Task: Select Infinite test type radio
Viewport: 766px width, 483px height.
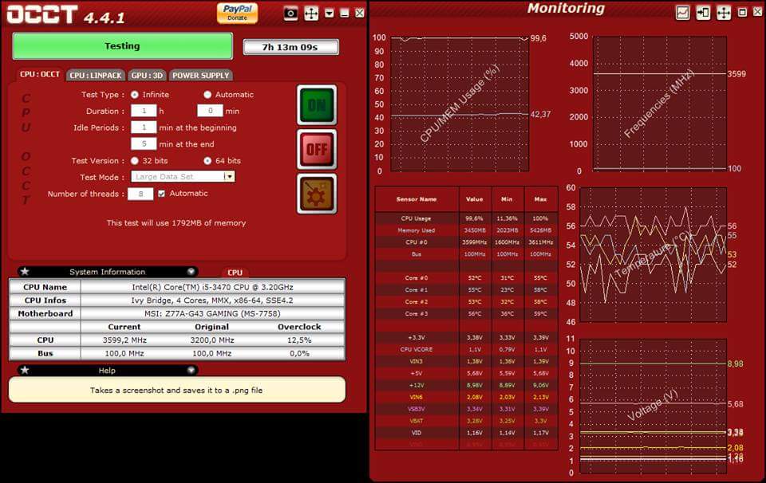Action: 134,95
